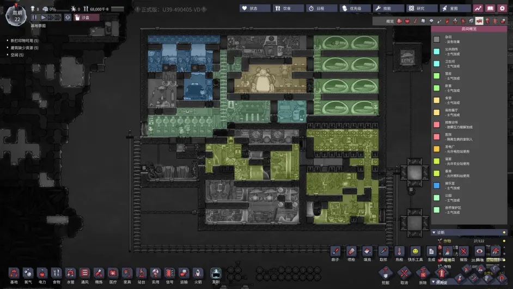The image size is (513, 289).
Task: Click the sandbox eye reveal tool
Action: 479,251
